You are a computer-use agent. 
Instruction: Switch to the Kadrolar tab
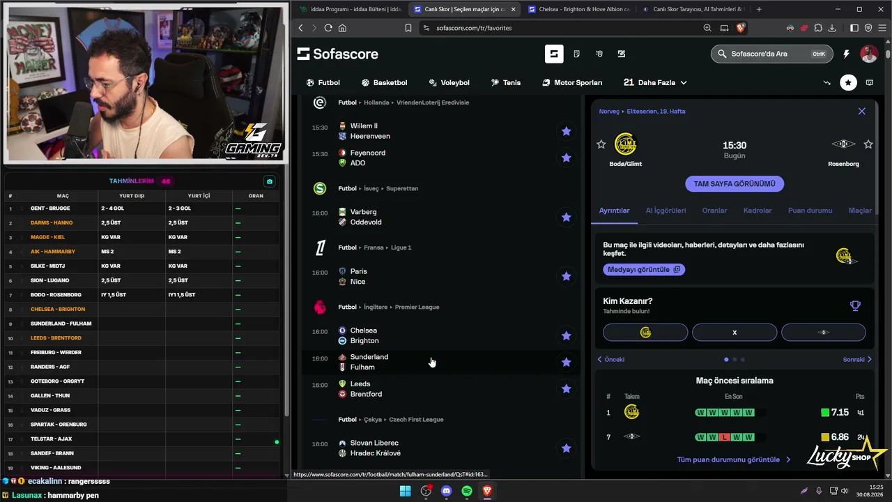[758, 211]
